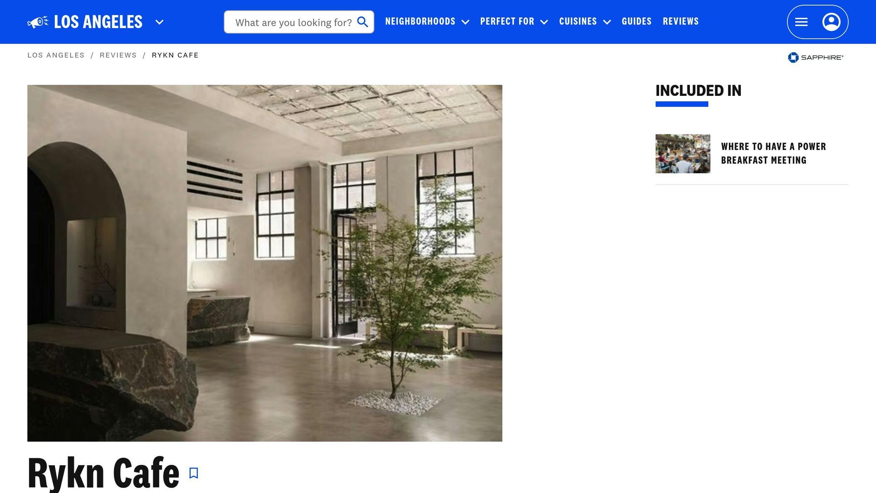Open the Power Breakfast Meeting guide thumbnail
The width and height of the screenshot is (876, 493).
pyautogui.click(x=683, y=154)
